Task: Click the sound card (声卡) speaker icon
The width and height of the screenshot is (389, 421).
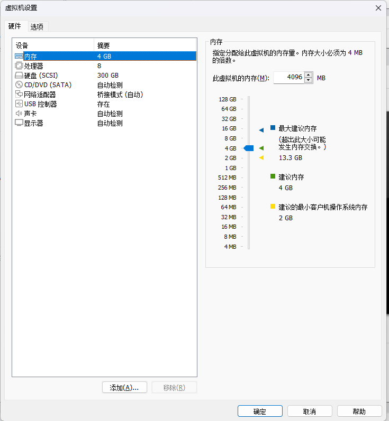Action: click(19, 114)
